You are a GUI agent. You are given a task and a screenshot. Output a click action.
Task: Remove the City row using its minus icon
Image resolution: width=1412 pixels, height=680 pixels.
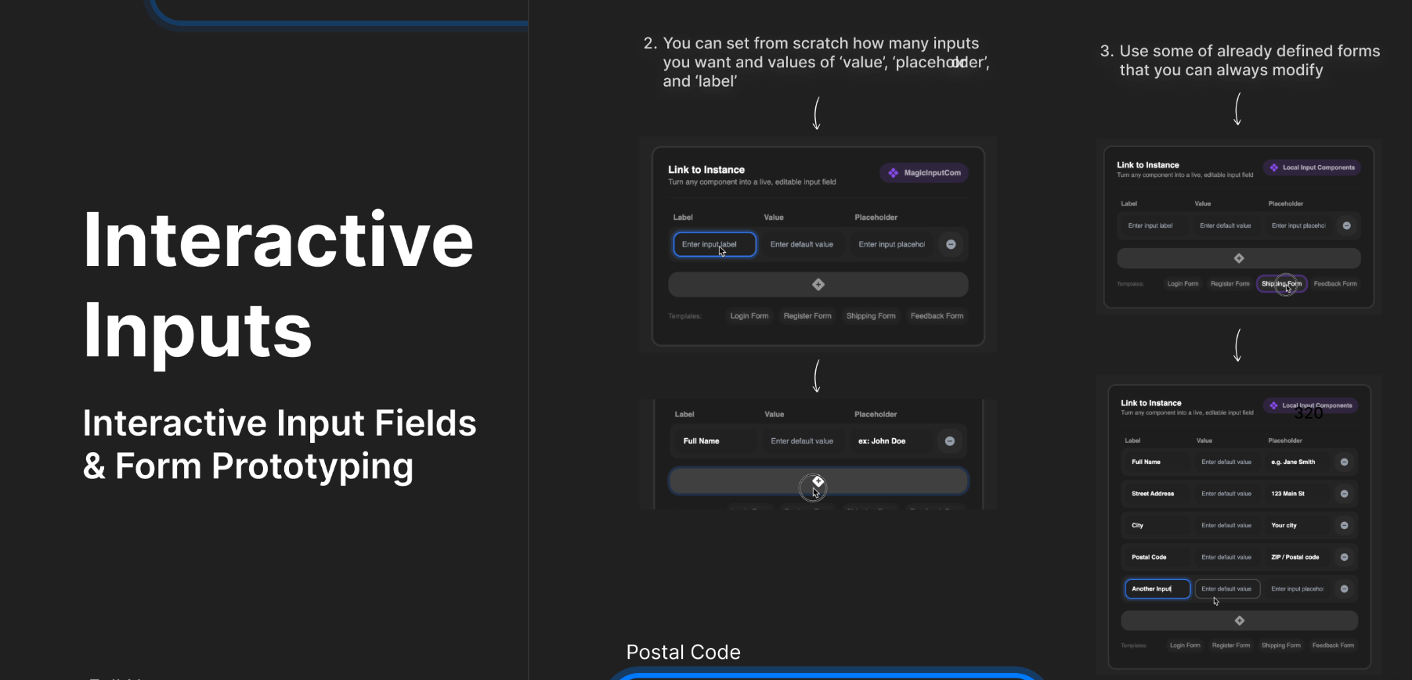[1344, 526]
